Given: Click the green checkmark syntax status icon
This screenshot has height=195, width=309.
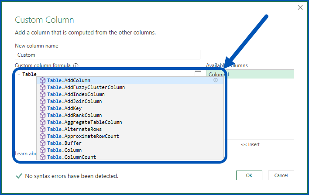Looking at the screenshot, I should pos(19,176).
